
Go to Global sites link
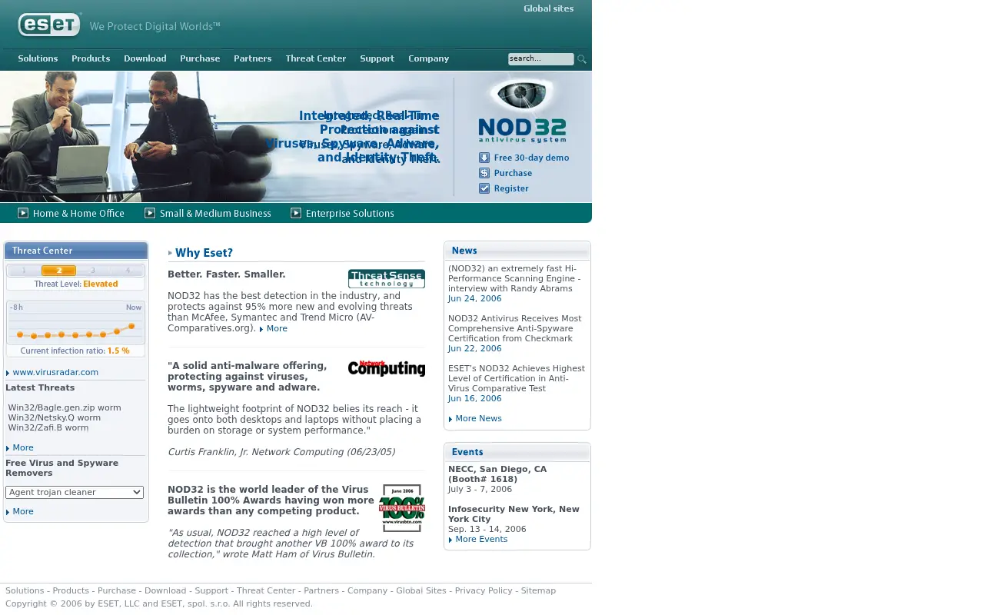click(549, 8)
